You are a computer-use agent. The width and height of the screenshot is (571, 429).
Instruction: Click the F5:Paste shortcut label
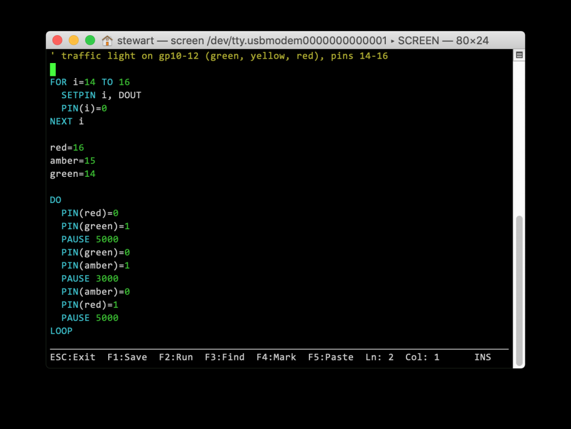pyautogui.click(x=331, y=357)
